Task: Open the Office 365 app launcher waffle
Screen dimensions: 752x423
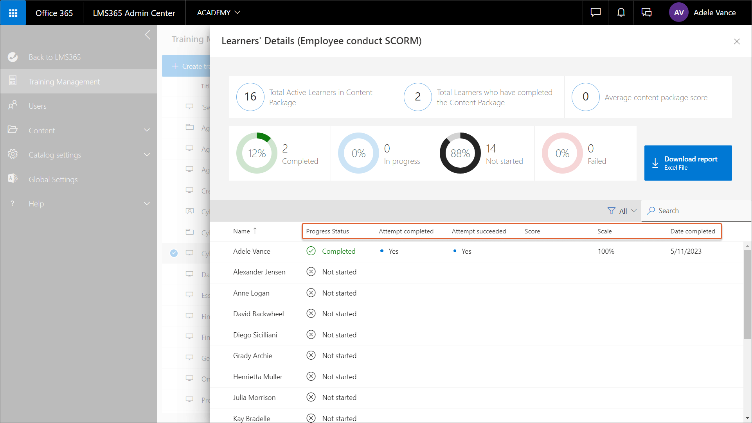Action: 13,13
